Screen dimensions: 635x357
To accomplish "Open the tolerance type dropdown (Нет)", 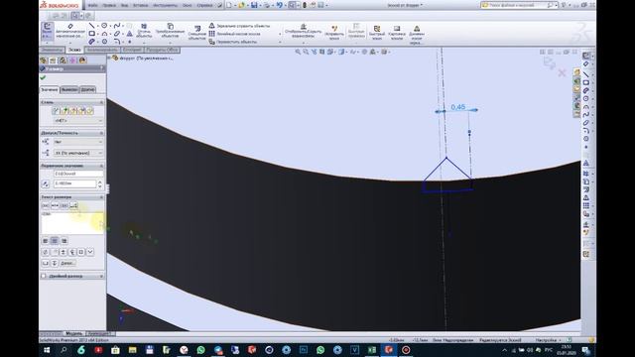I will click(78, 142).
